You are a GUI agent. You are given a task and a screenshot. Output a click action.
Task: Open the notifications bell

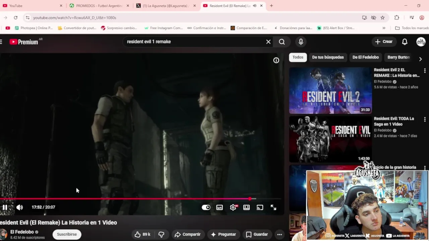click(x=405, y=42)
